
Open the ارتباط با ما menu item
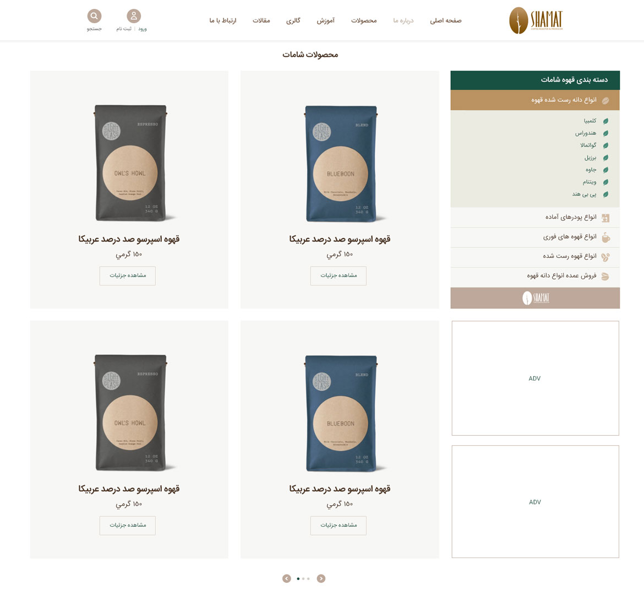tap(223, 20)
